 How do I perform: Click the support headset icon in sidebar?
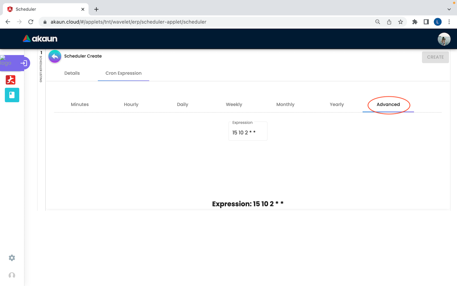pos(12,275)
